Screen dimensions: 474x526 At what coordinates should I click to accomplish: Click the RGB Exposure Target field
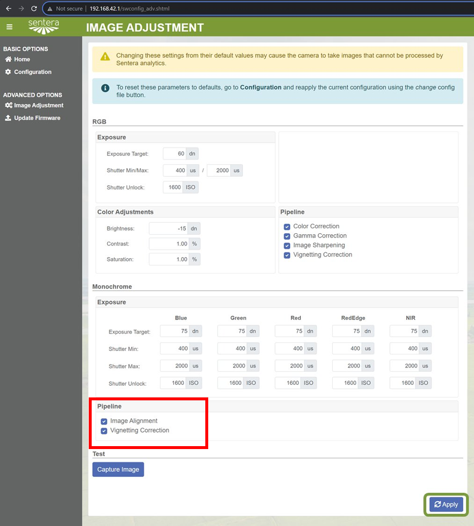pyautogui.click(x=175, y=154)
